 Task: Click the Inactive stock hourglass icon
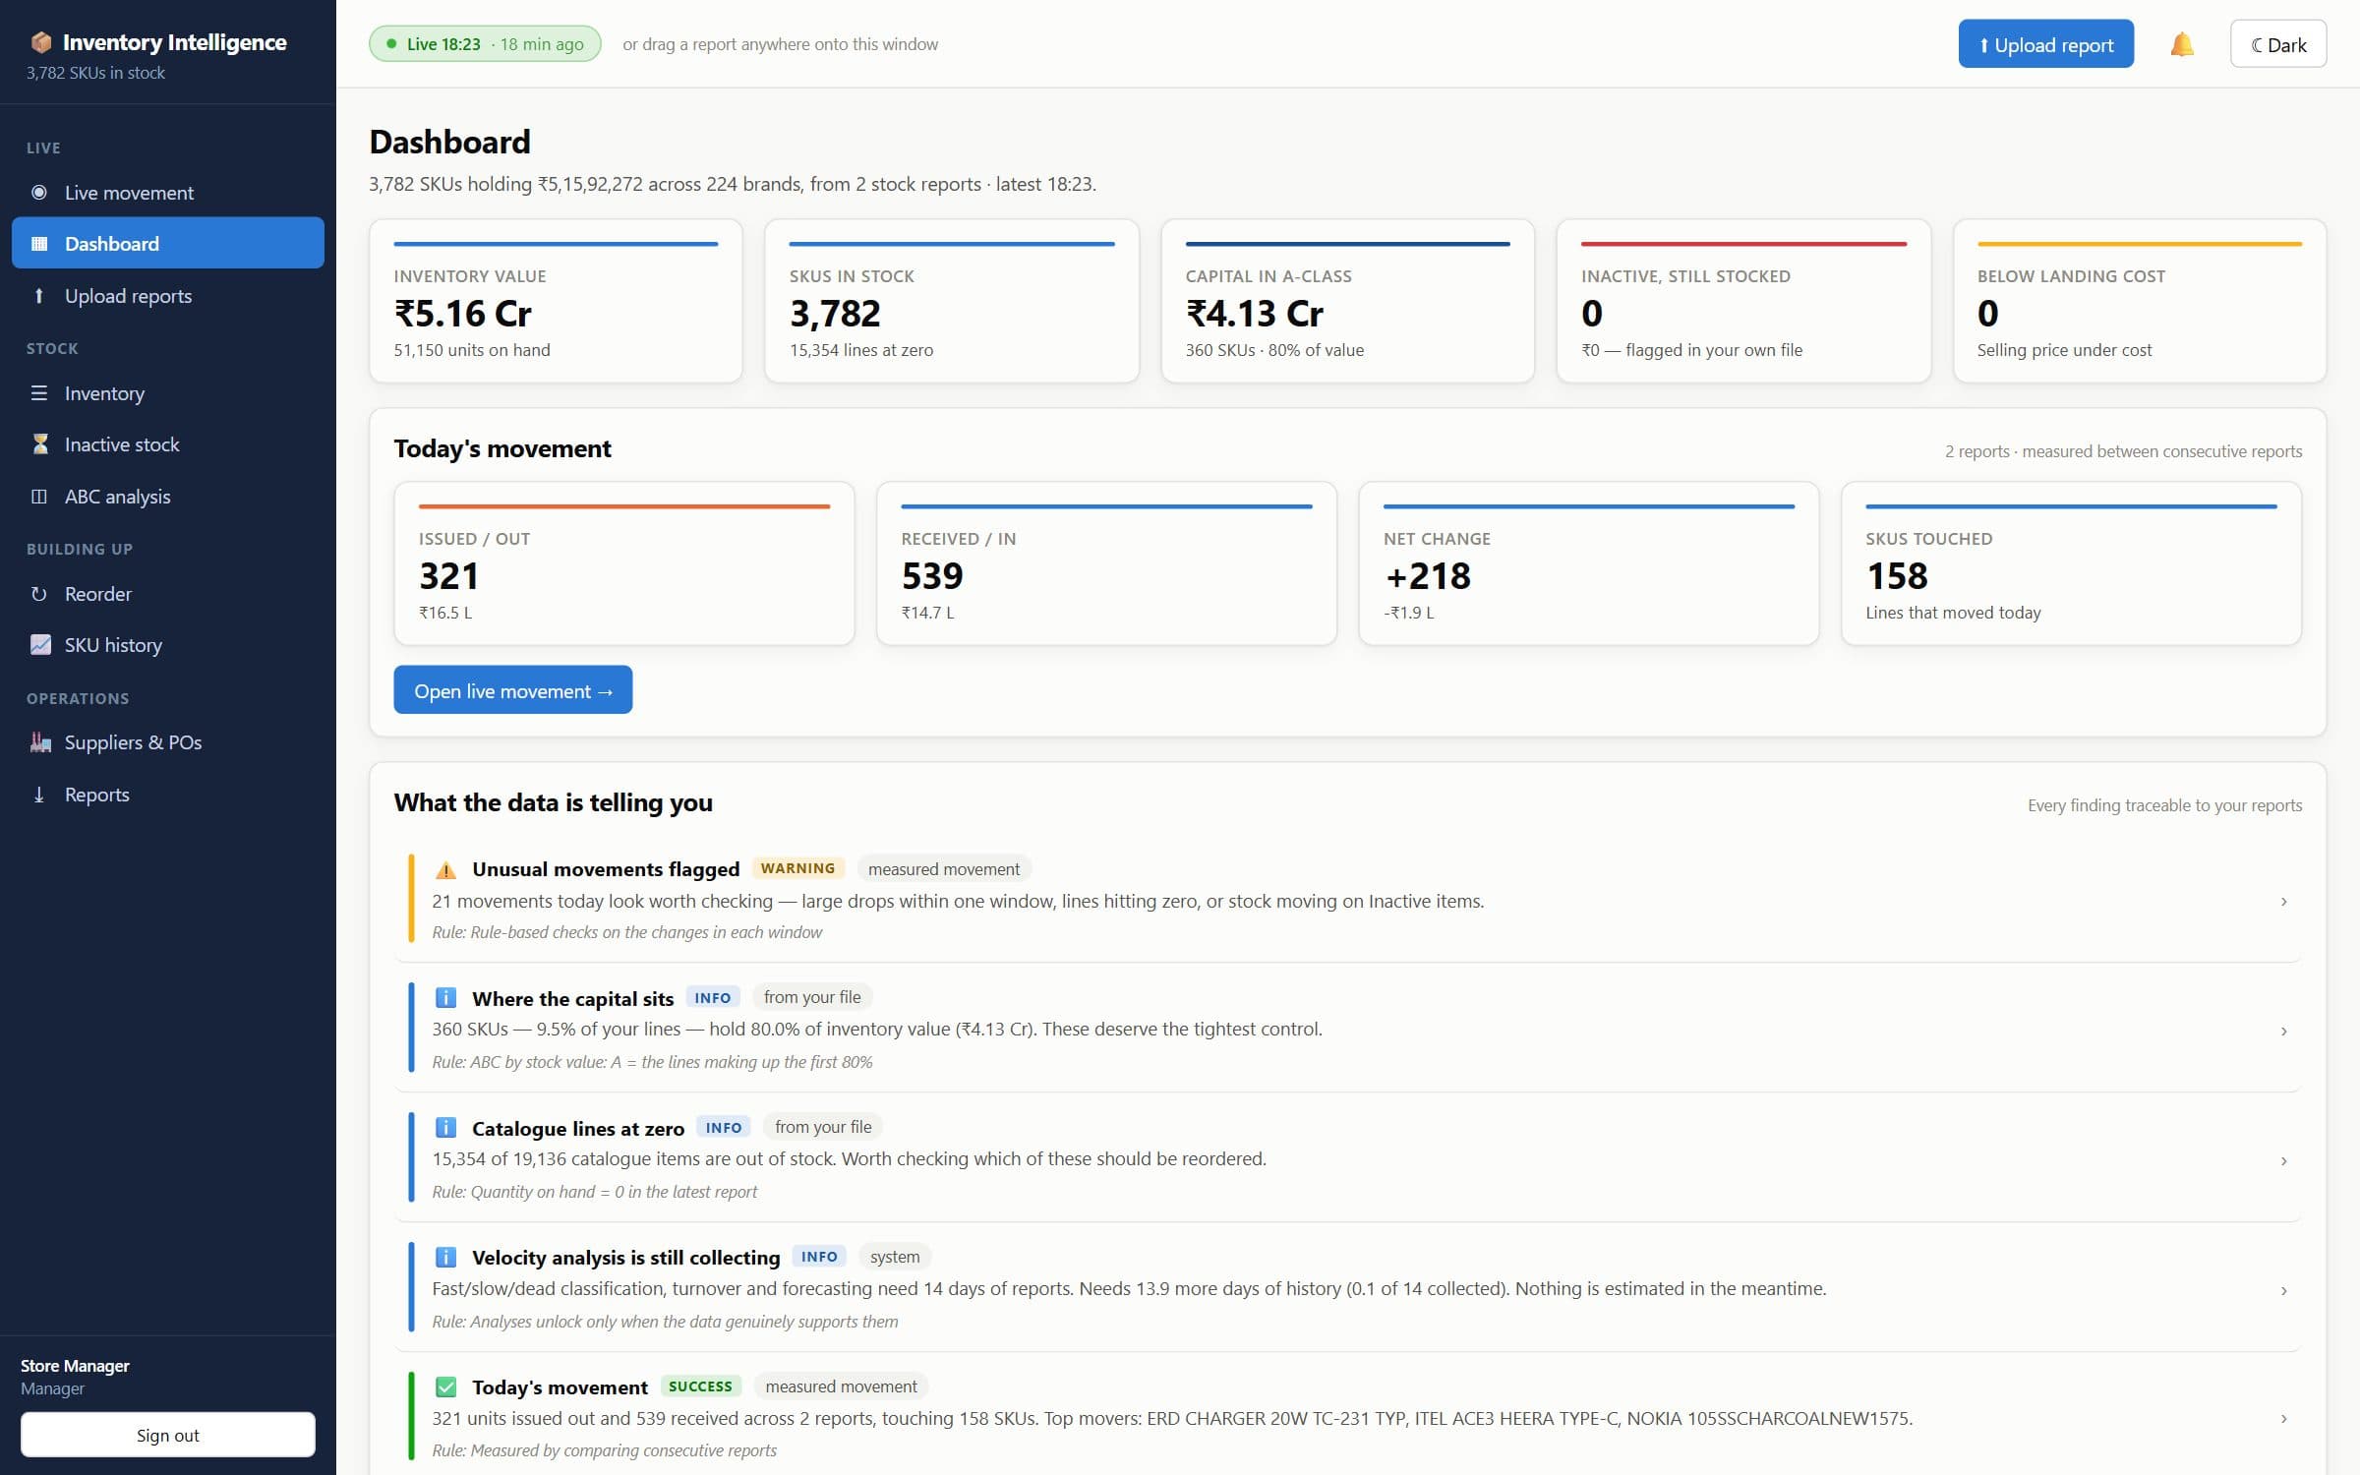coord(39,444)
